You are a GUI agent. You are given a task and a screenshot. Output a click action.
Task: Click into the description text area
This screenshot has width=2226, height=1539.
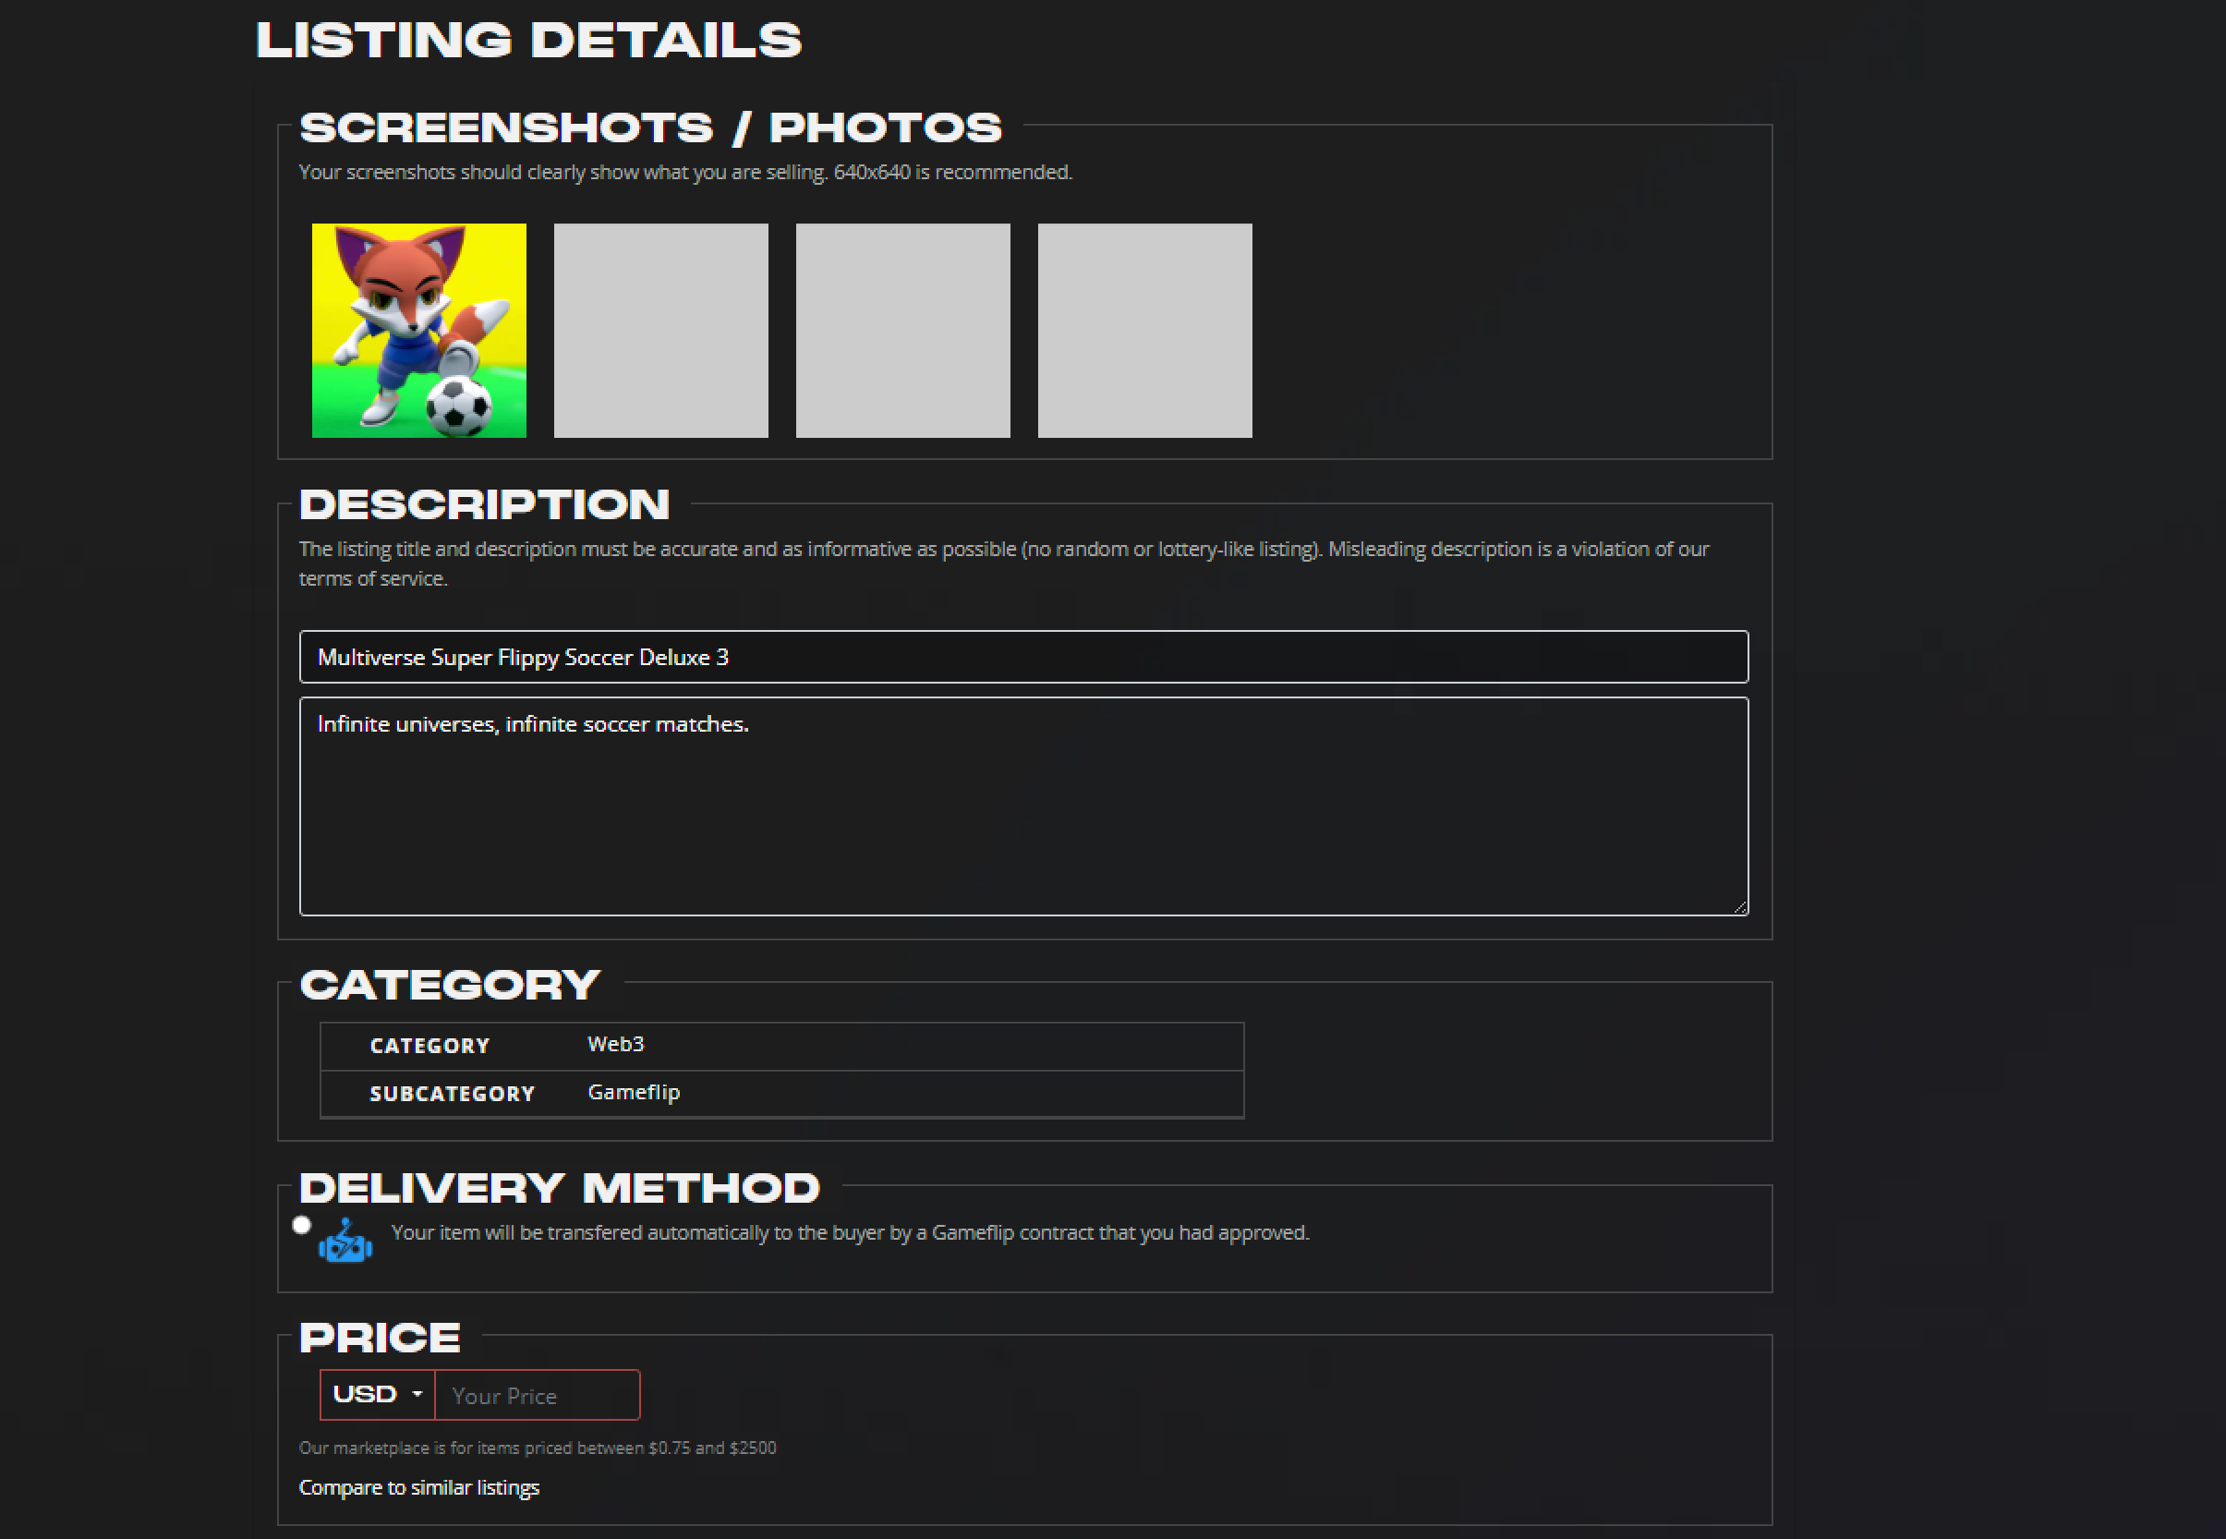(x=1023, y=806)
